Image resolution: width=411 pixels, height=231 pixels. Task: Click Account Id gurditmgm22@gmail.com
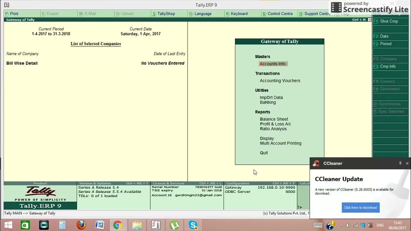pos(187,195)
